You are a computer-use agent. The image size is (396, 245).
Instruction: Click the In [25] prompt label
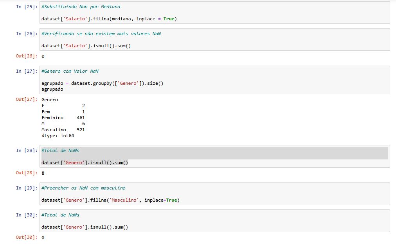27,7
